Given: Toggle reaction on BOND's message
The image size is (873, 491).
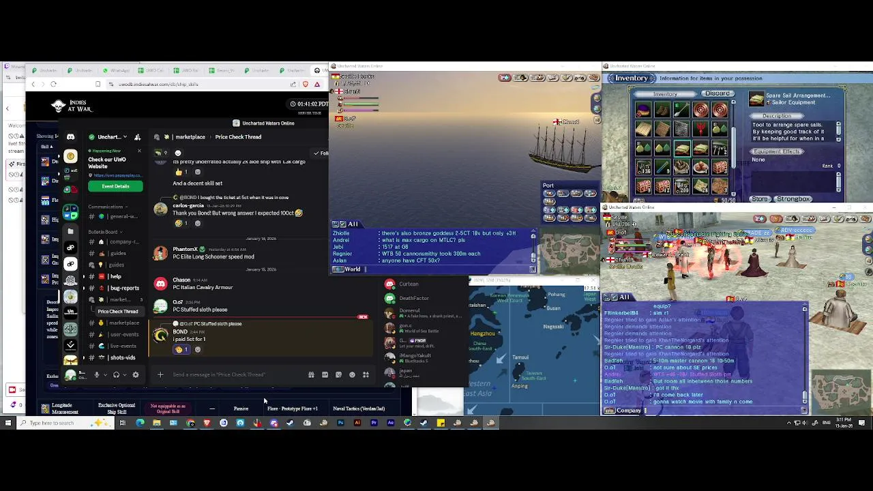Looking at the screenshot, I should pyautogui.click(x=181, y=349).
